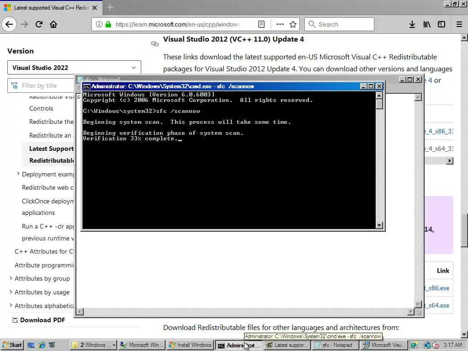Show sidebars icon in browser toolbar
The width and height of the screenshot is (468, 351).
(441, 24)
